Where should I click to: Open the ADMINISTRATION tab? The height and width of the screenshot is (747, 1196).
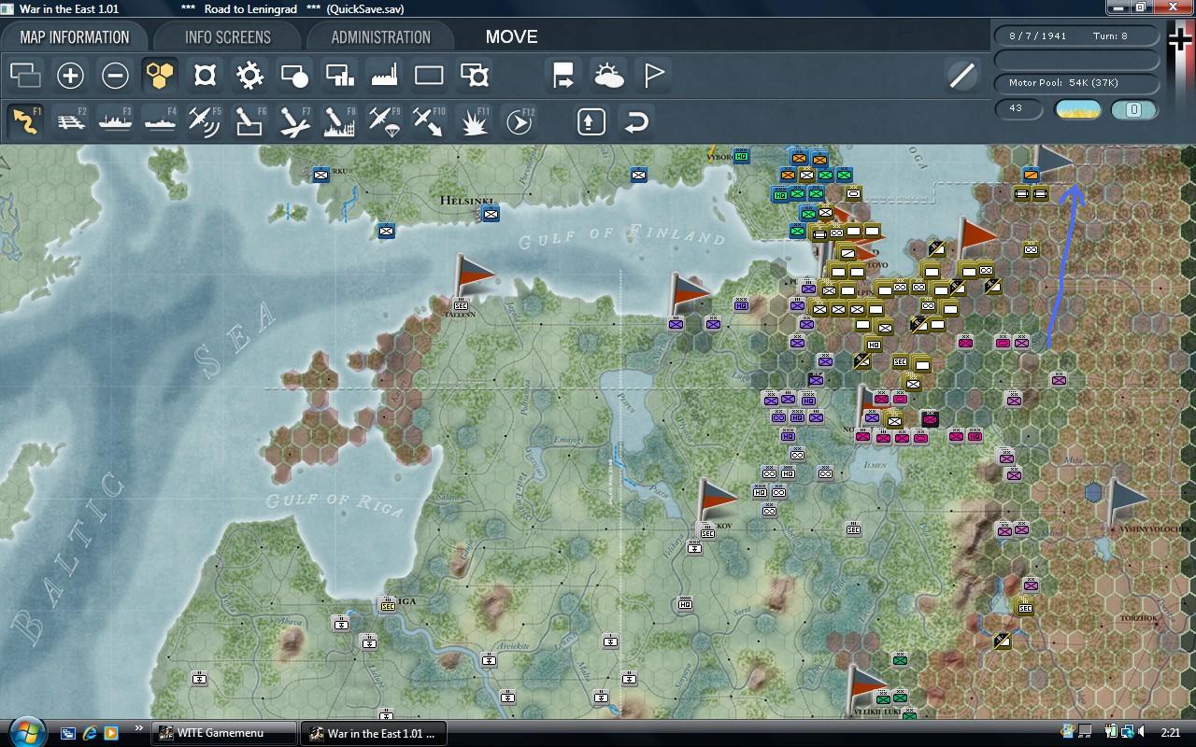380,37
